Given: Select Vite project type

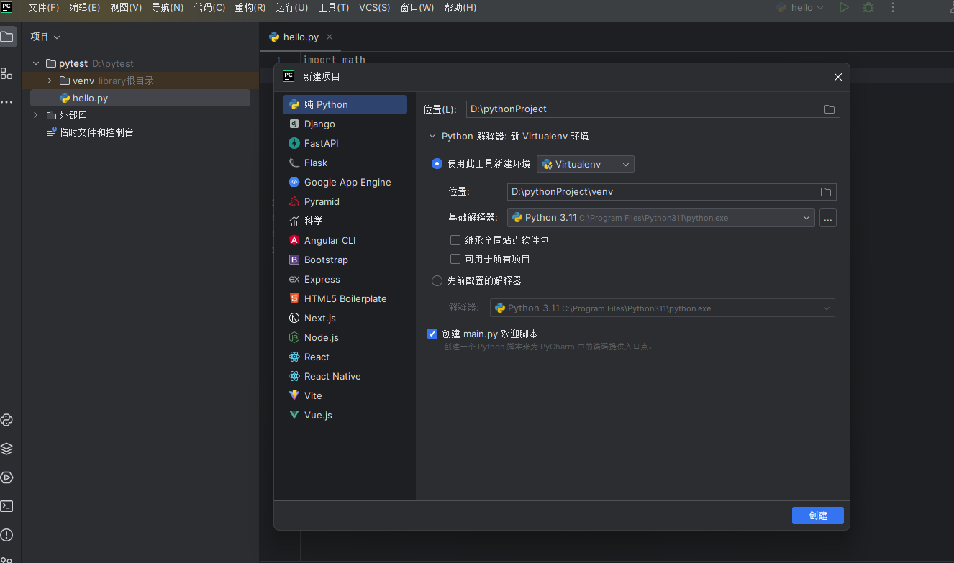Looking at the screenshot, I should click(345, 395).
